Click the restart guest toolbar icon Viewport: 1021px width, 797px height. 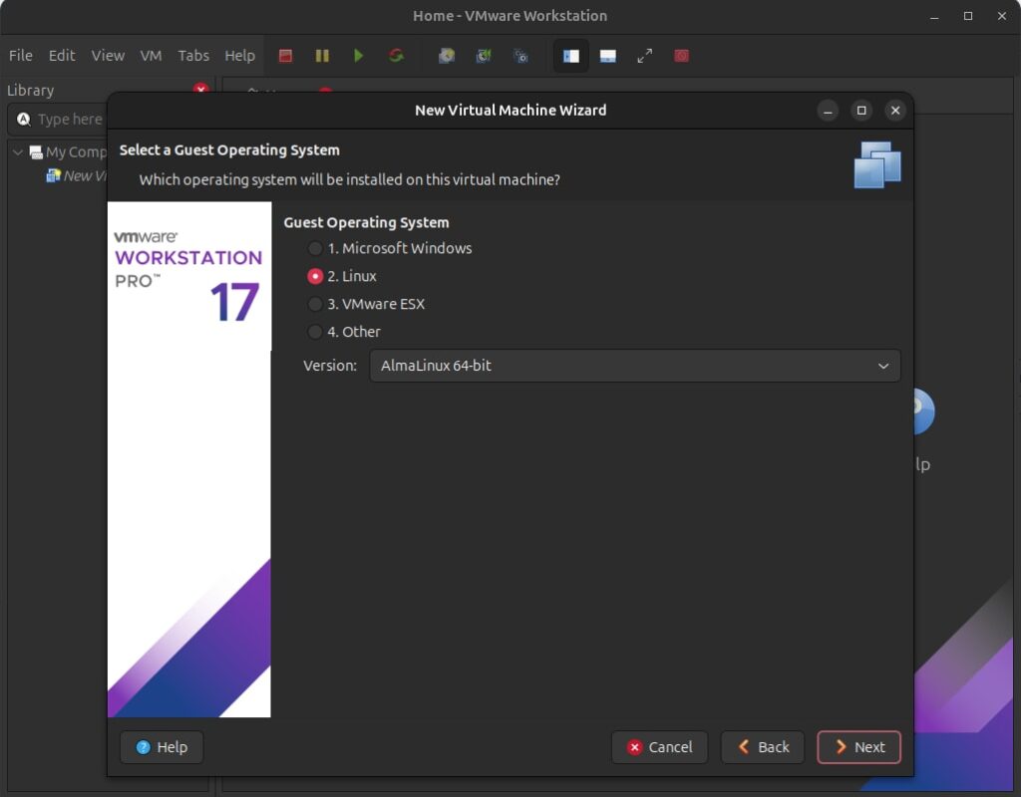click(396, 56)
